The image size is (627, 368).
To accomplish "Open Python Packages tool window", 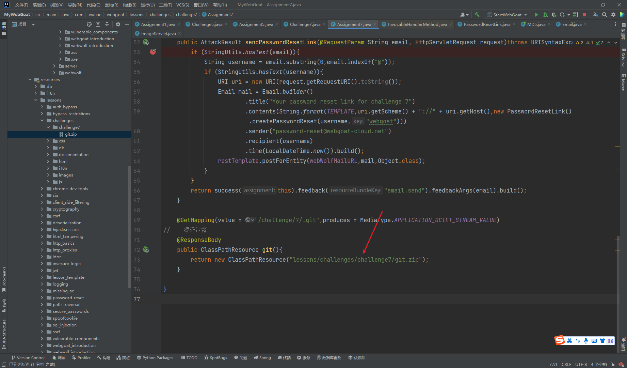I will point(155,357).
